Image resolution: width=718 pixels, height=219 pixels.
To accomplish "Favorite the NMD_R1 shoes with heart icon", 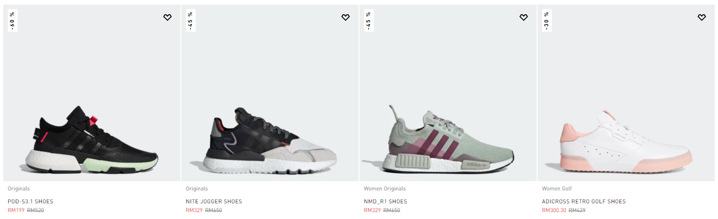I will click(524, 18).
